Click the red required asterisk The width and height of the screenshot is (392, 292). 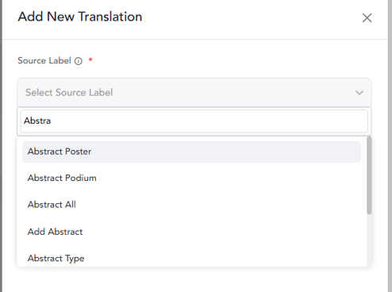pyautogui.click(x=90, y=60)
